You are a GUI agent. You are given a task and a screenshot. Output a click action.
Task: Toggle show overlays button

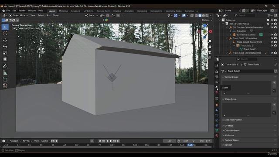[184, 16]
